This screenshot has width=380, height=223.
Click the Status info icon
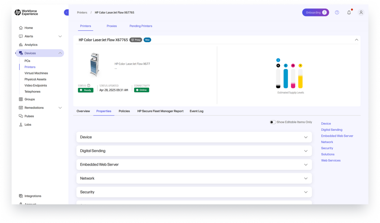pyautogui.click(x=89, y=85)
